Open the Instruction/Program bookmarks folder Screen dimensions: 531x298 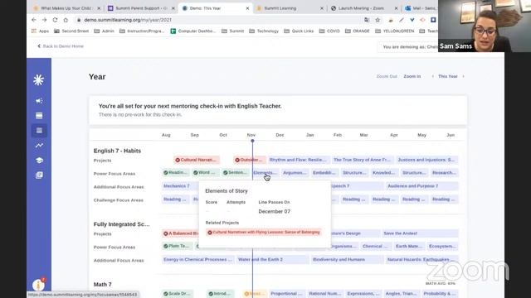(142, 31)
